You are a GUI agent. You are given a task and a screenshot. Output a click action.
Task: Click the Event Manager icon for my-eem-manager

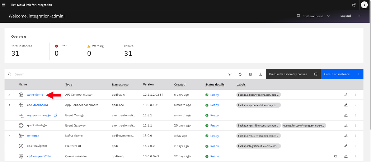click(x=21, y=115)
